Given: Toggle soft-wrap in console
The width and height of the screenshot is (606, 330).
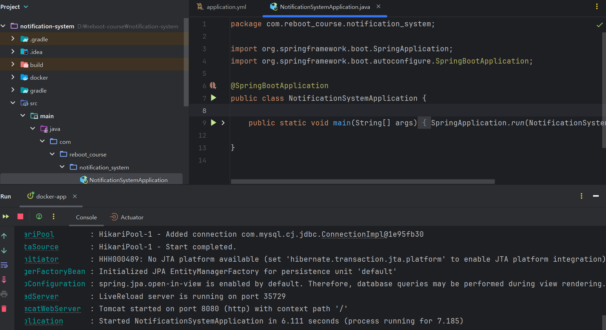Looking at the screenshot, I should 4,265.
